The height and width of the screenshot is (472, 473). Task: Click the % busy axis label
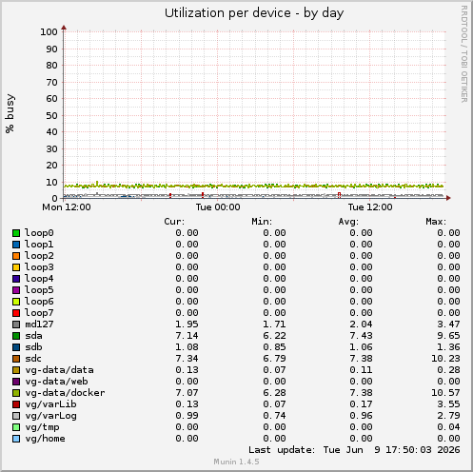[10, 113]
